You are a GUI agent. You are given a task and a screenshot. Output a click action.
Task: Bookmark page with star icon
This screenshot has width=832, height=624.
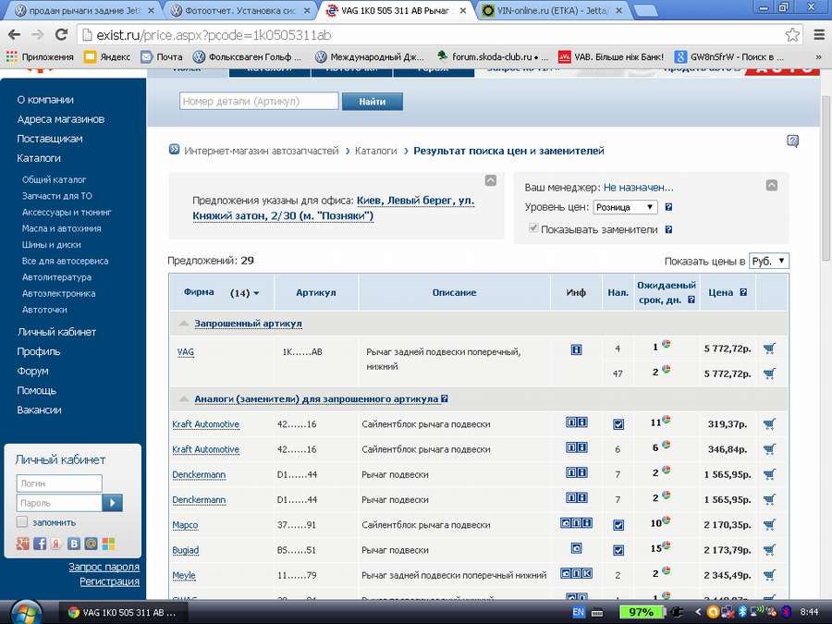click(792, 35)
